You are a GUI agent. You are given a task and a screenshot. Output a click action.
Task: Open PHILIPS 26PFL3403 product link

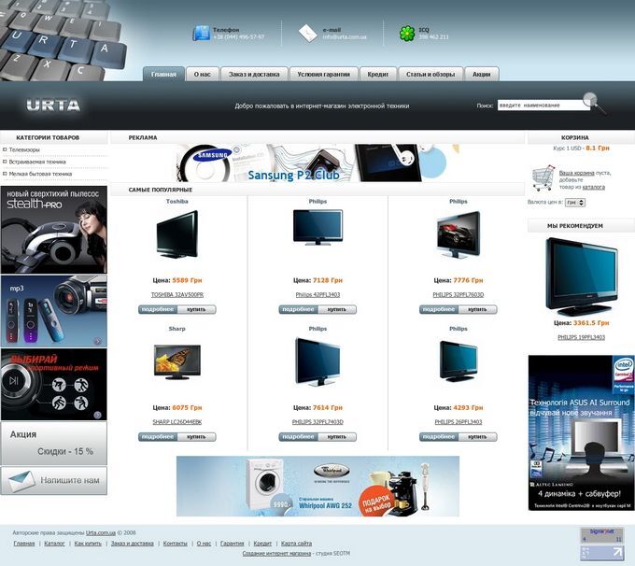tap(459, 422)
